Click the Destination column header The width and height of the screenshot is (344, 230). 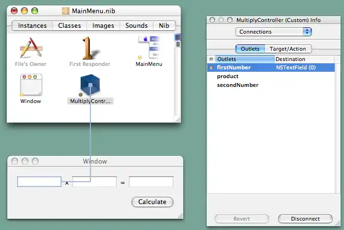click(303, 59)
